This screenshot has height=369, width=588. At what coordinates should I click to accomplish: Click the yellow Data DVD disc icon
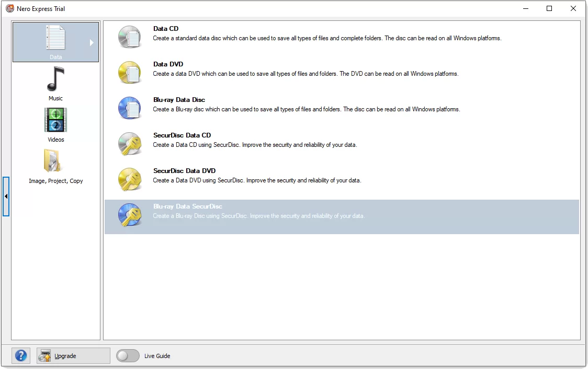(130, 72)
